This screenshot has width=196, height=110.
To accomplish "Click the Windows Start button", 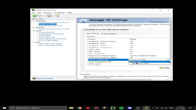I will pos(4,108).
